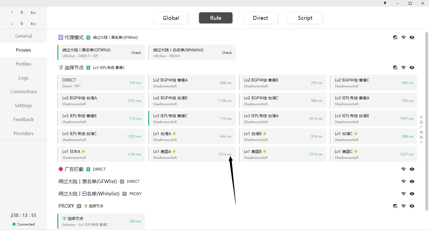Toggle eye icon on 白名单(Whitelist) collapsed row

(412, 194)
